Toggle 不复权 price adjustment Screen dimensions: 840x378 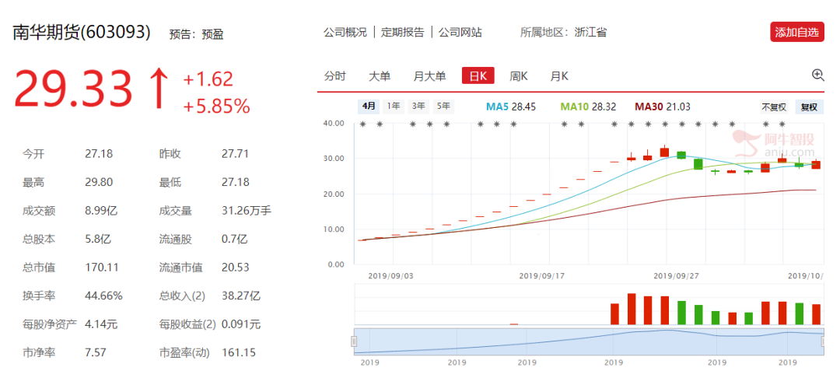[774, 107]
